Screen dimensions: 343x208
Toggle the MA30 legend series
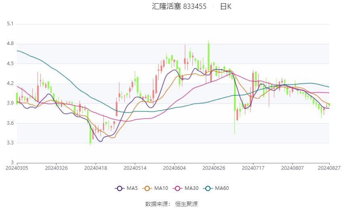click(186, 188)
